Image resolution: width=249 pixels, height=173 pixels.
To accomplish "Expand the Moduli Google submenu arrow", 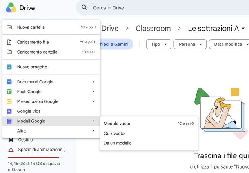I will pos(93,121).
